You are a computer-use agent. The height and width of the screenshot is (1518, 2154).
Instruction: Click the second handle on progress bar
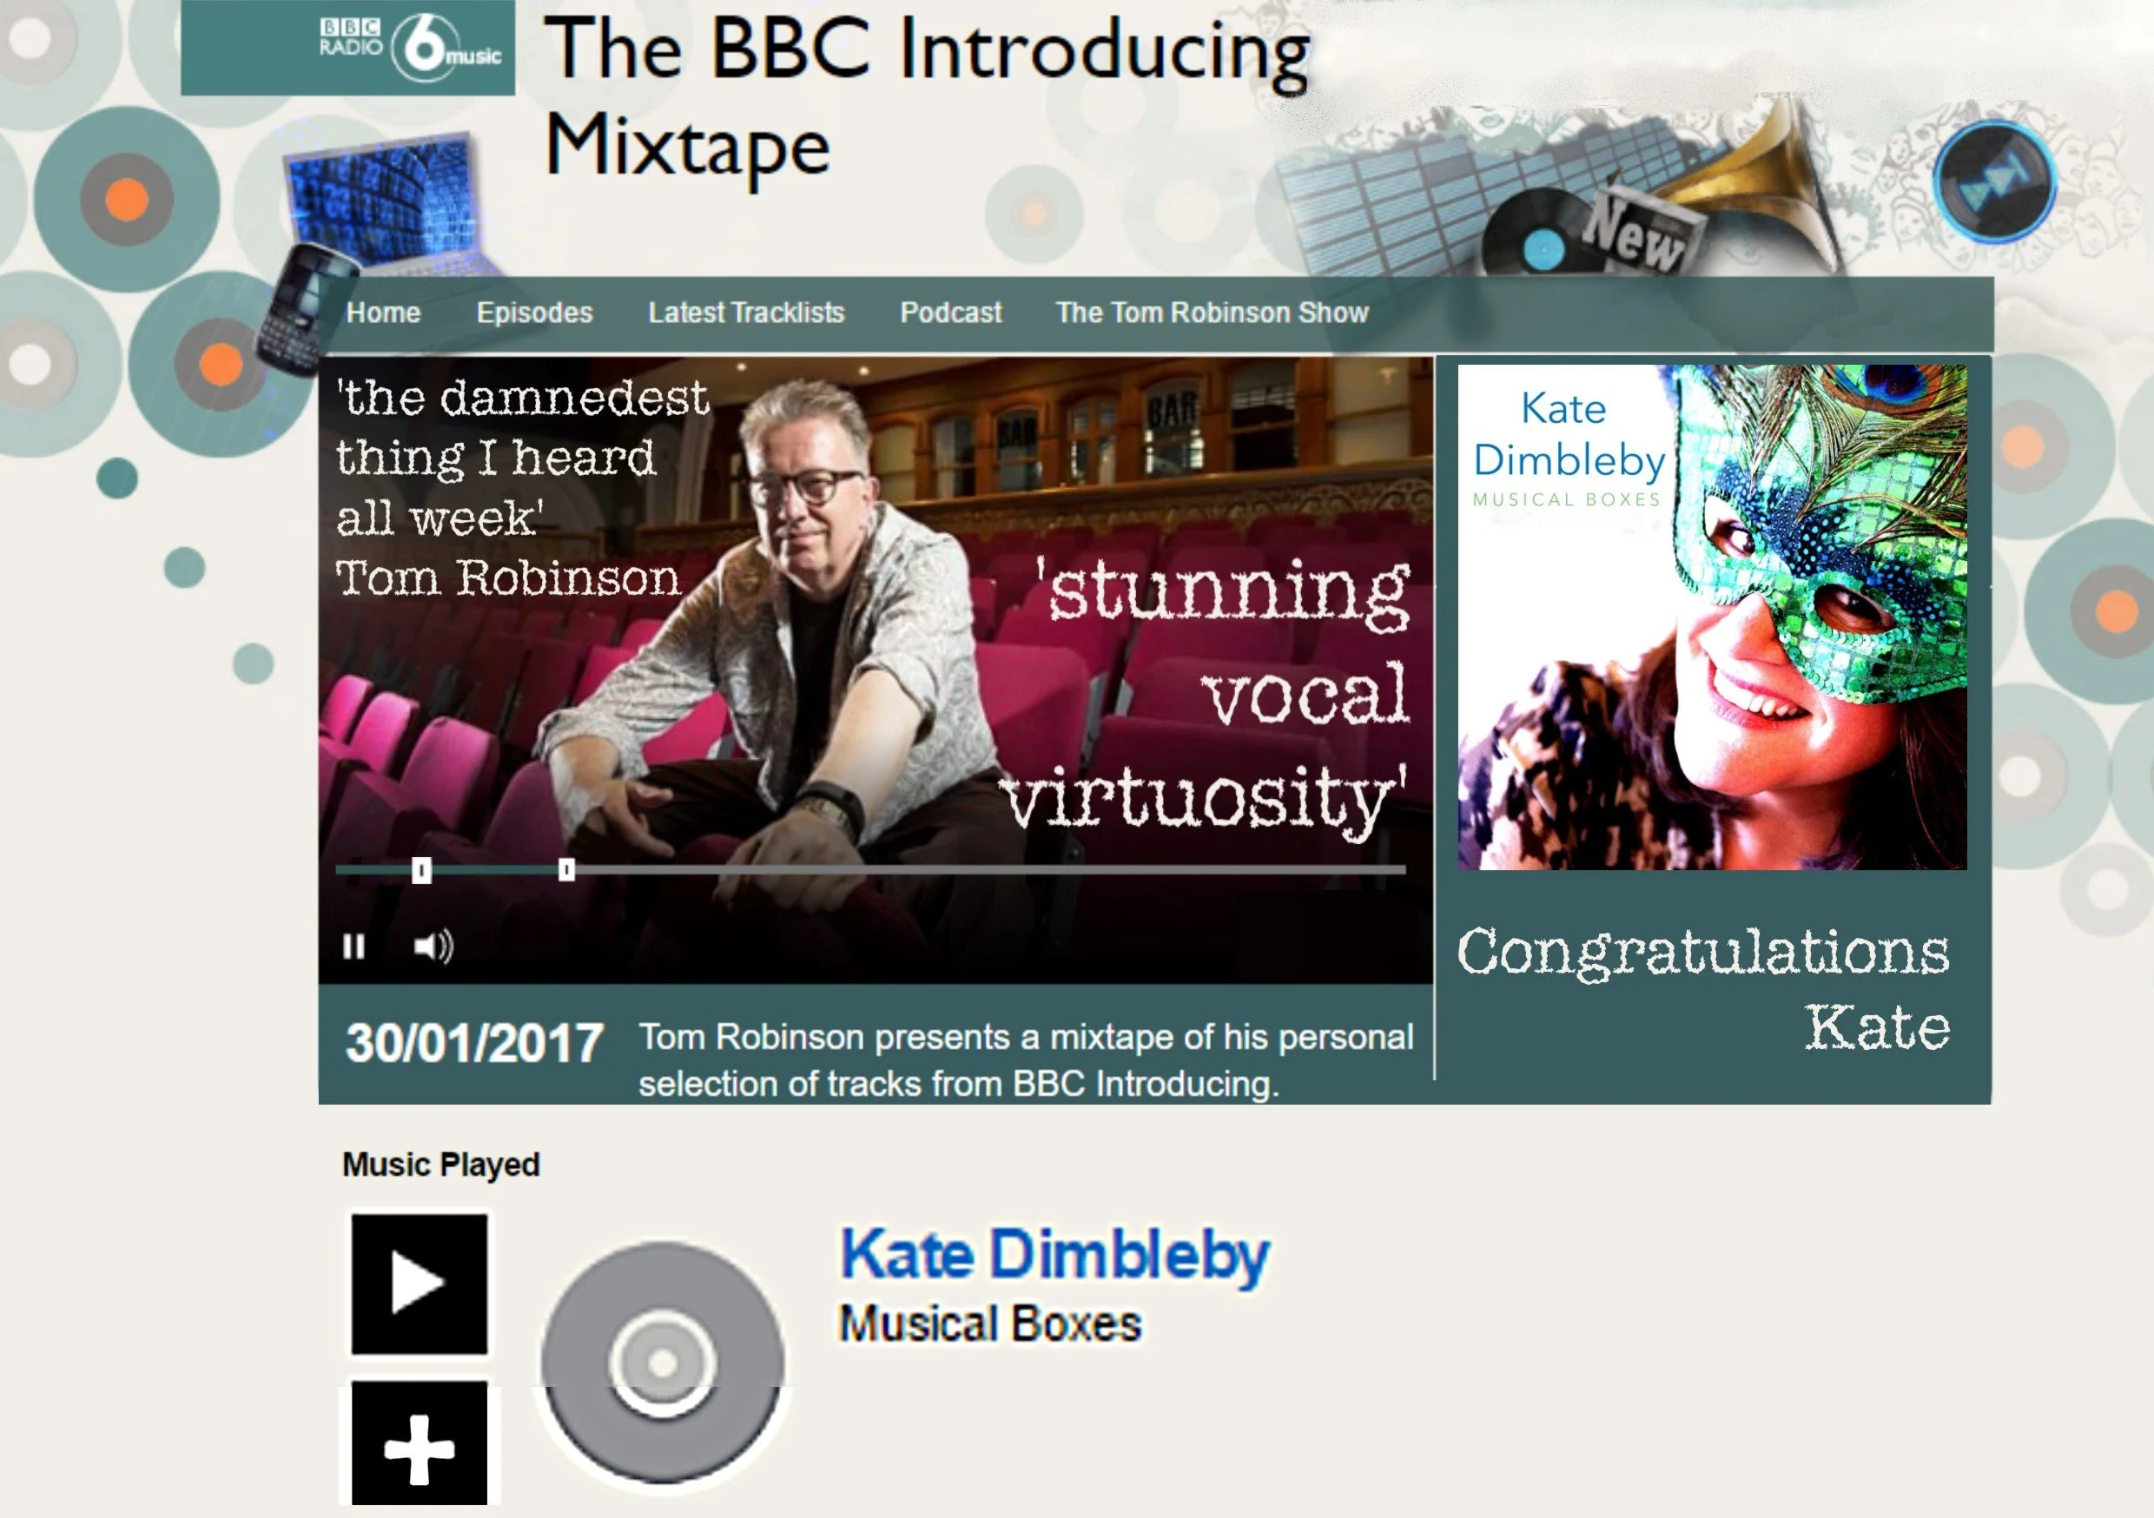(x=566, y=871)
